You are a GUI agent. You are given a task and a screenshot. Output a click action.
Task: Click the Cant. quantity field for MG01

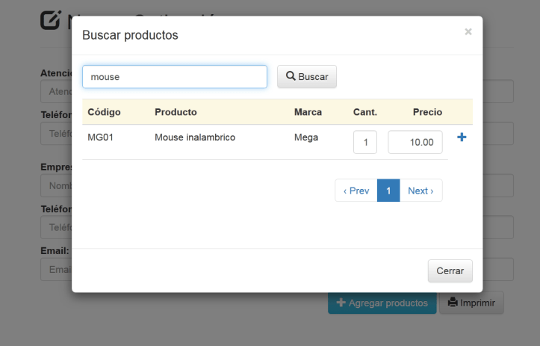click(x=365, y=142)
